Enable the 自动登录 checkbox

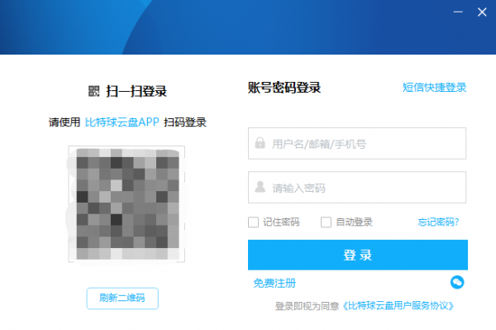(327, 222)
